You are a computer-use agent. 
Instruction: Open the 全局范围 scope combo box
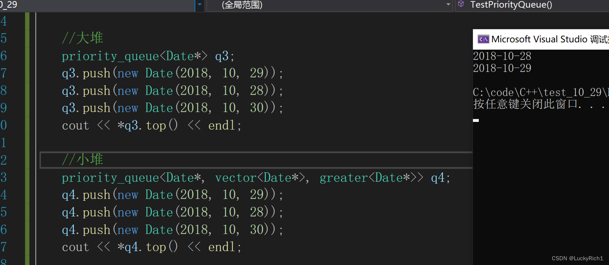(x=330, y=5)
